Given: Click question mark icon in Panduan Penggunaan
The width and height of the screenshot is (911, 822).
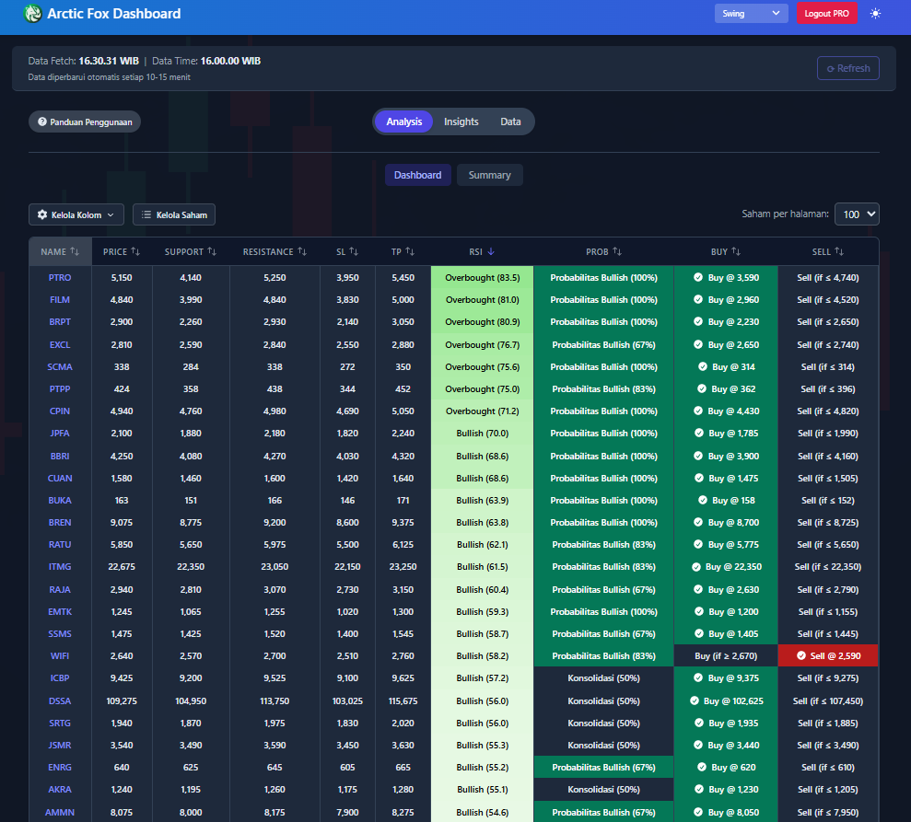Looking at the screenshot, I should click(42, 122).
